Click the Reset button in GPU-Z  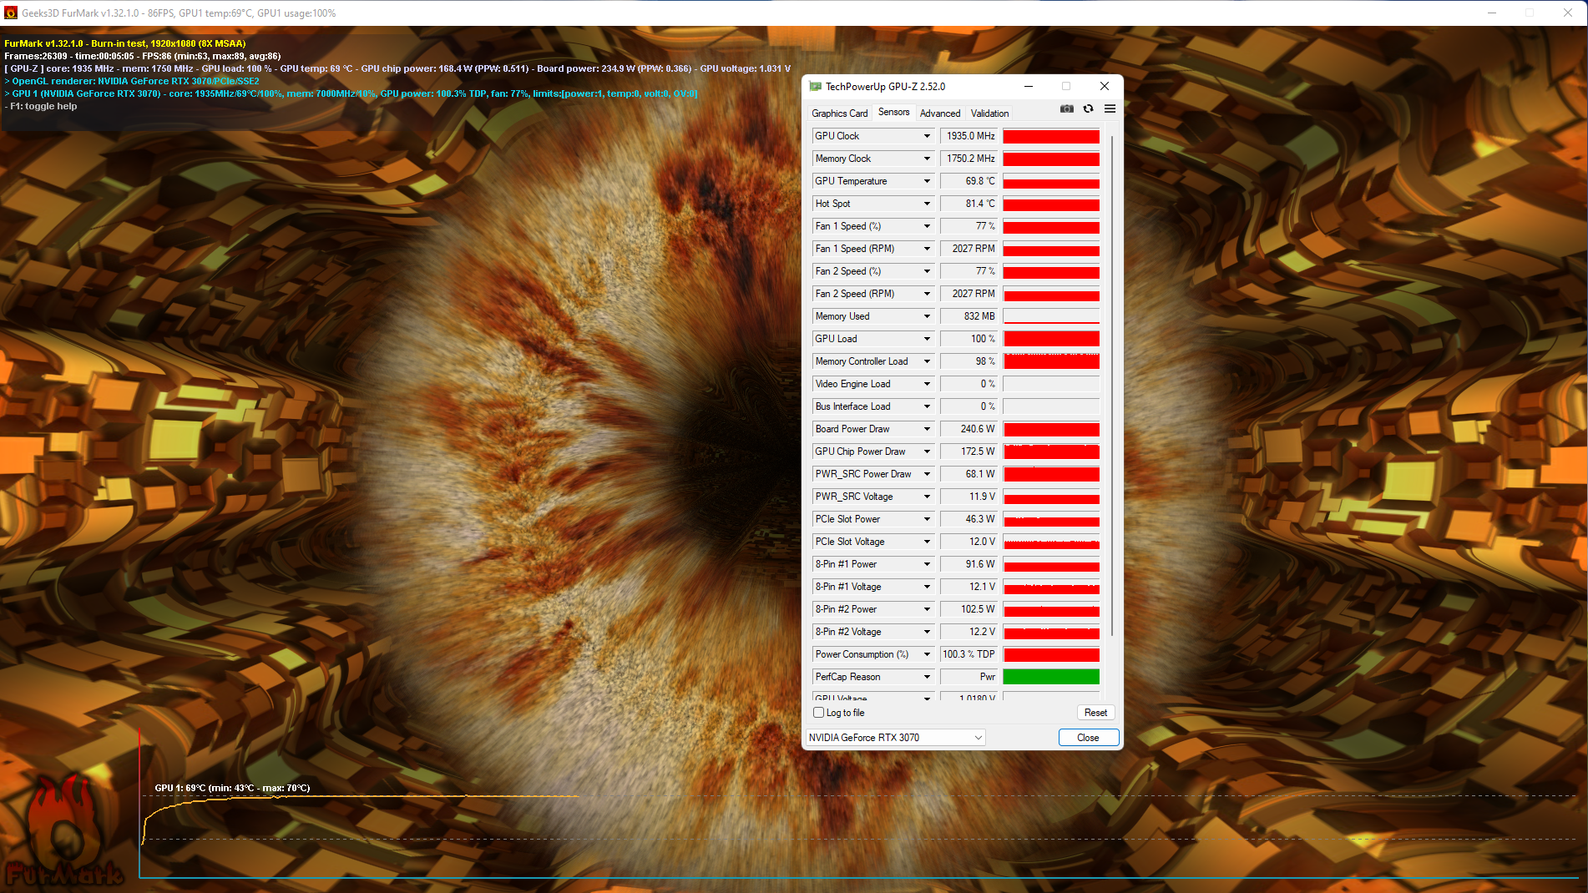[x=1095, y=713]
